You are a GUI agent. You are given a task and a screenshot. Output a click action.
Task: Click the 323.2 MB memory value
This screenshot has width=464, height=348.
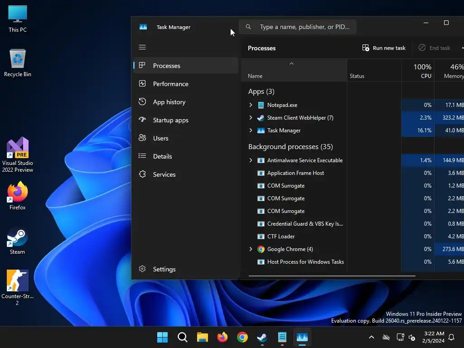tap(453, 117)
